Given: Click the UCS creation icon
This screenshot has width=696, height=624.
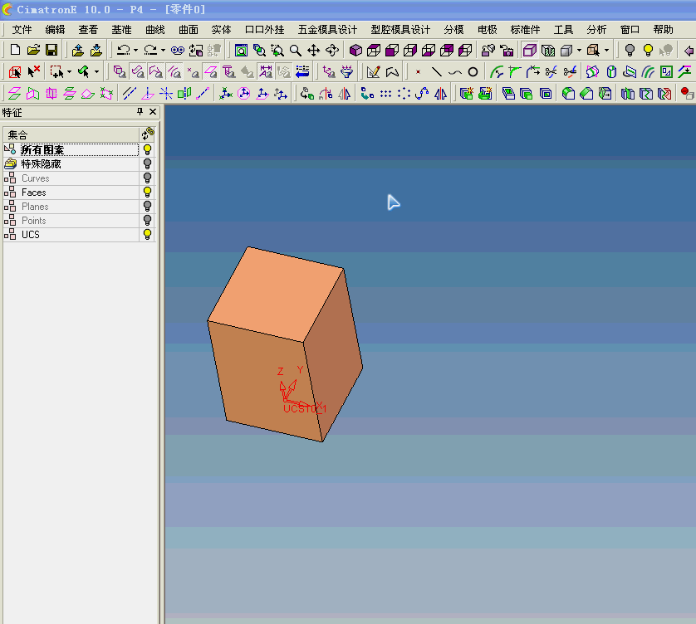Looking at the screenshot, I should tap(225, 94).
